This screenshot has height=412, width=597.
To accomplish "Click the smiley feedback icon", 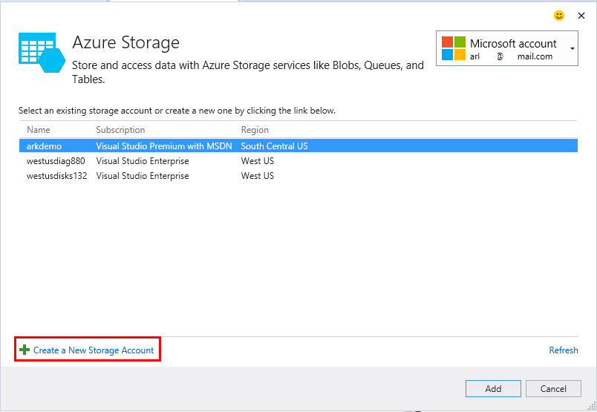I will [559, 16].
